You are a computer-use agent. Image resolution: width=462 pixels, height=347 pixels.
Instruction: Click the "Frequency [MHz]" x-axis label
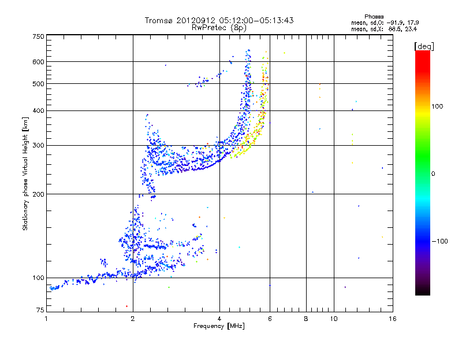point(219,326)
